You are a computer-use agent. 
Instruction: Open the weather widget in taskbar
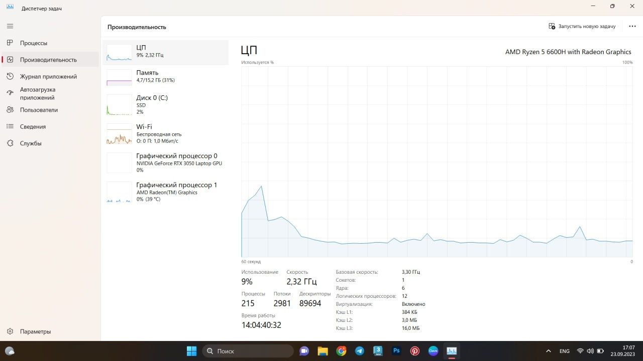10,351
